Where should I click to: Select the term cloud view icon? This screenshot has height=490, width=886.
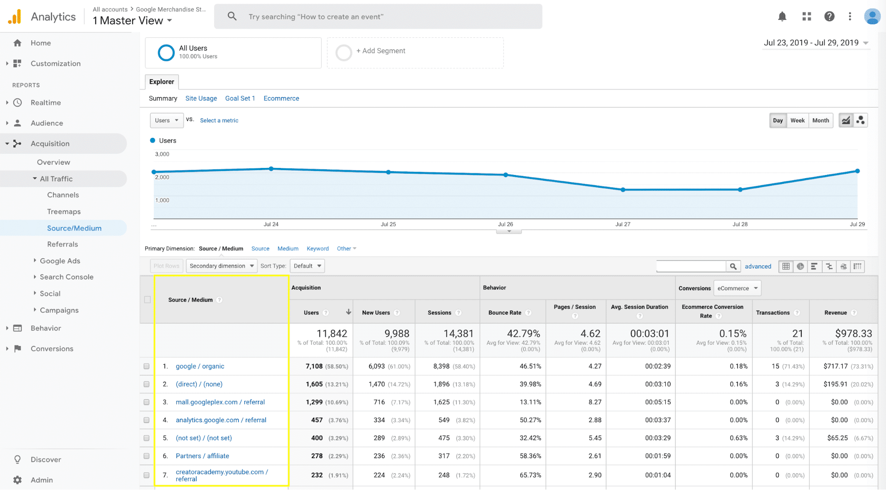pyautogui.click(x=843, y=266)
